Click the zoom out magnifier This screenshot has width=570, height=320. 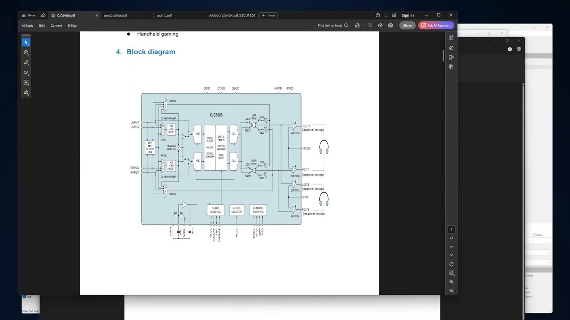[x=451, y=291]
